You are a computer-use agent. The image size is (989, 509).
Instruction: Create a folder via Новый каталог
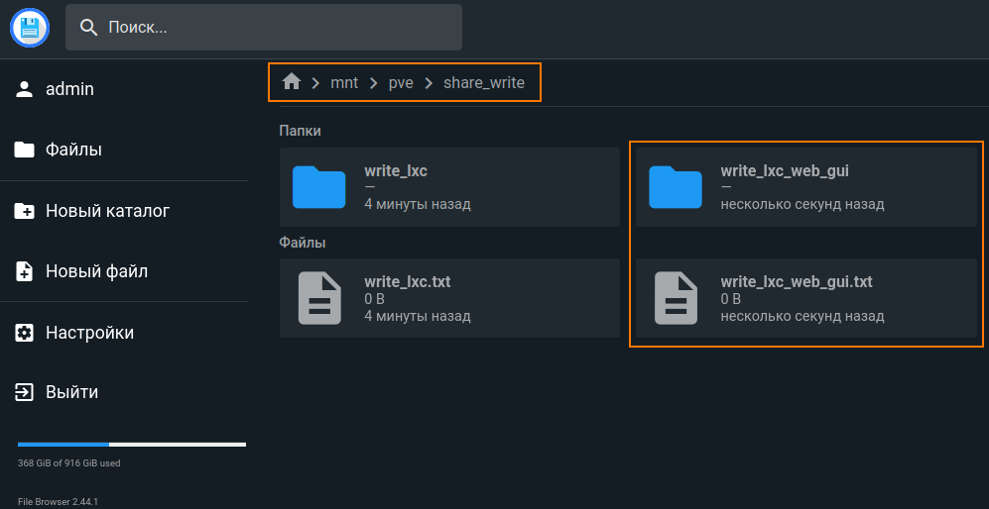107,211
